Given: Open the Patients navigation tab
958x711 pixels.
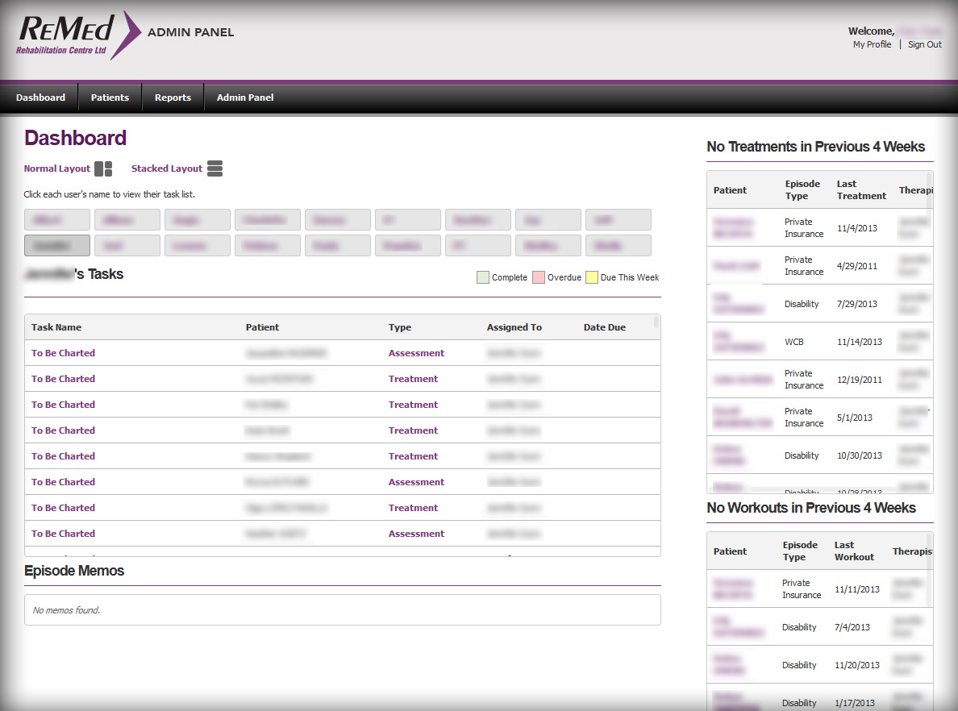Looking at the screenshot, I should 110,98.
